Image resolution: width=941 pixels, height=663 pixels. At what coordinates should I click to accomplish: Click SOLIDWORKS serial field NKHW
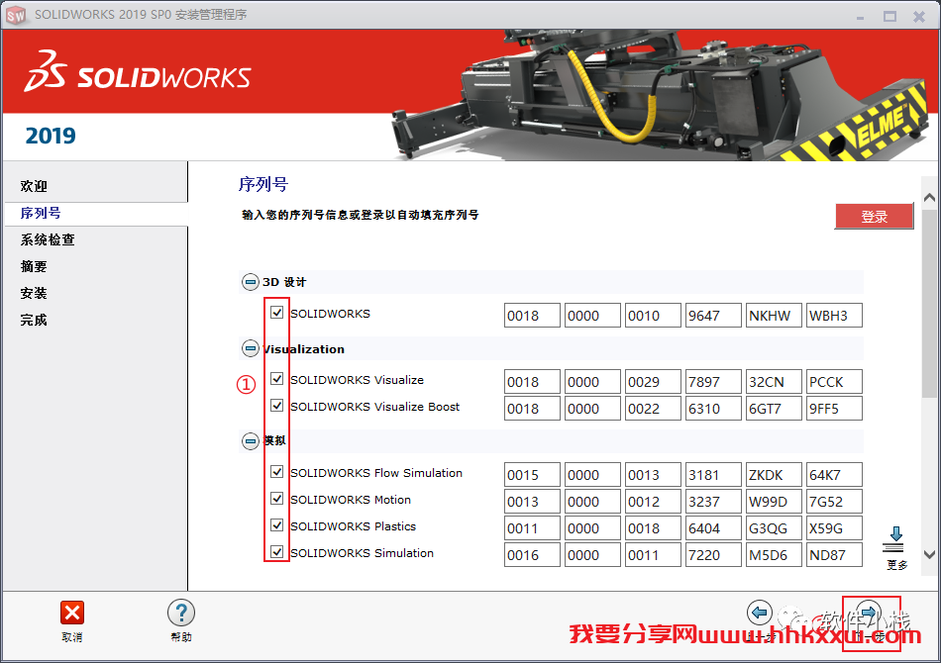[x=775, y=316]
